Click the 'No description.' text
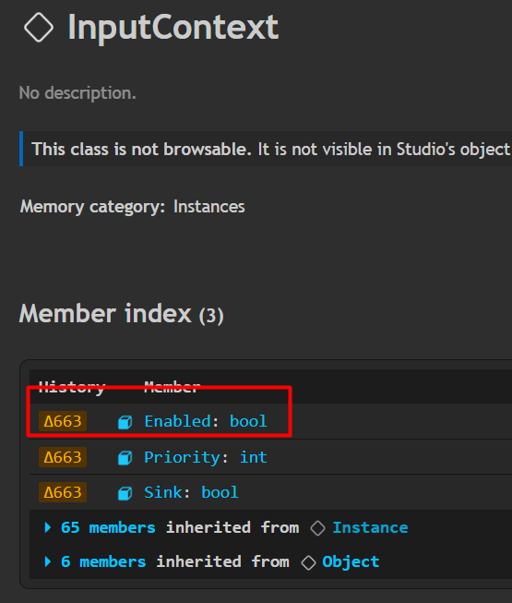This screenshot has width=512, height=603. 77,93
